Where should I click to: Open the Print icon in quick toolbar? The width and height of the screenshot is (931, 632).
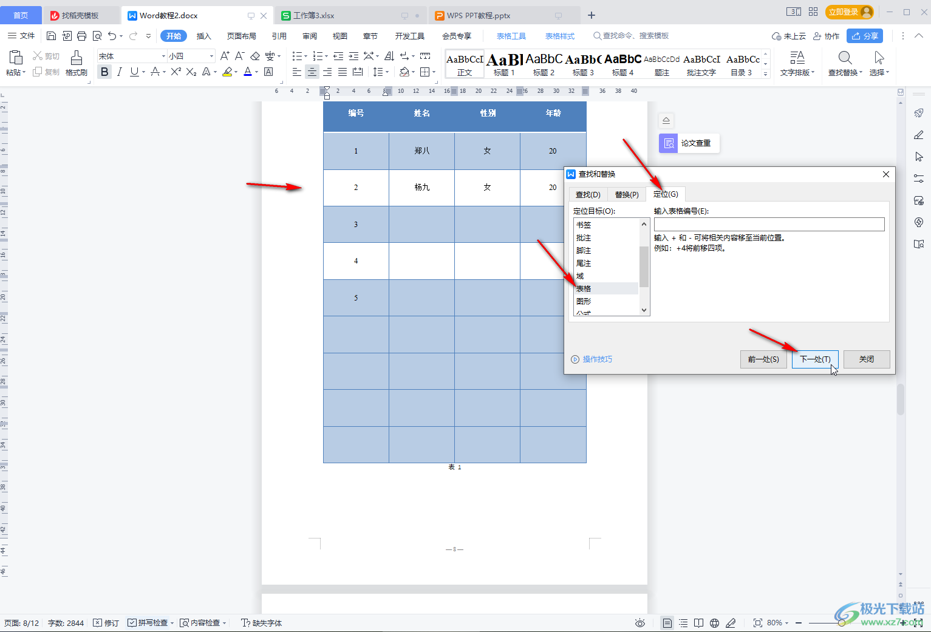(x=81, y=36)
